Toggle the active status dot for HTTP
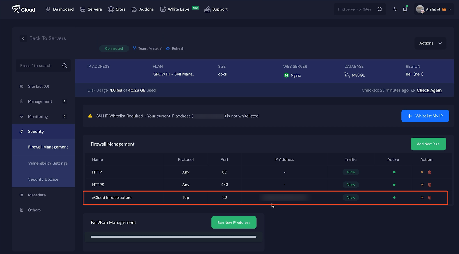 394,172
